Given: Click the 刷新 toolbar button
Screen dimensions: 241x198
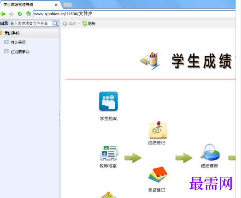Looking at the screenshot, I should click(89, 24).
